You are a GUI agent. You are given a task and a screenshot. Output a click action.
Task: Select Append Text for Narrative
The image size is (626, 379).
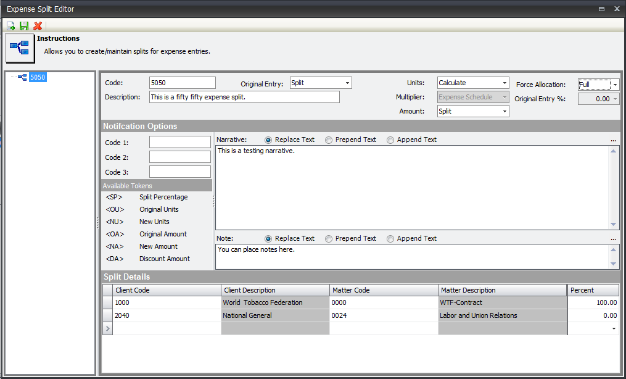click(x=390, y=140)
